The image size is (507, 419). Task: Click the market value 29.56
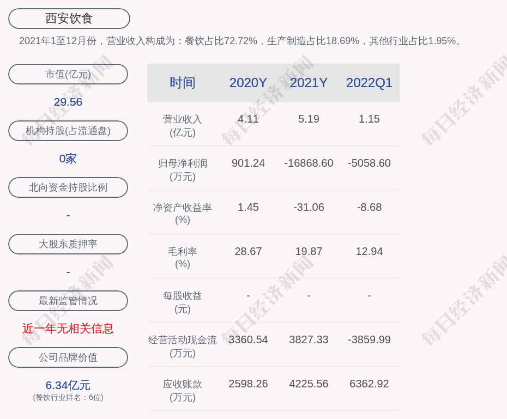click(x=68, y=102)
